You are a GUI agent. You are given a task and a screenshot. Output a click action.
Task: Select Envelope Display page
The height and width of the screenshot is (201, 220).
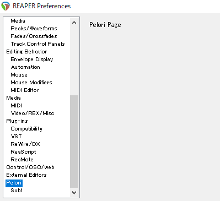32,59
